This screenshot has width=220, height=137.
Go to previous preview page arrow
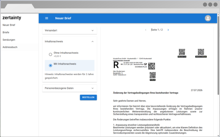point(146,30)
